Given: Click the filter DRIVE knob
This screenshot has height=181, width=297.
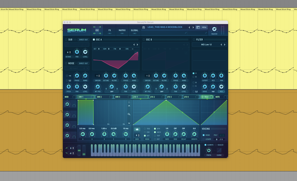Looking at the screenshot, I should (205, 87).
